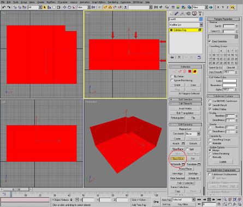This screenshot has height=207, width=243.
Task: Open the Hierarchy panel tab
Action: pyautogui.click(x=182, y=14)
